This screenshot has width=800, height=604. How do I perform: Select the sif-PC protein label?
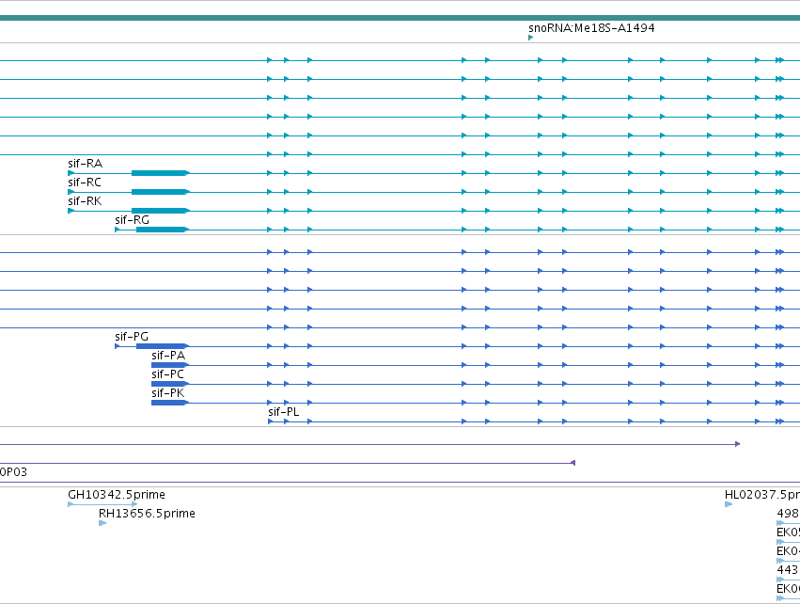point(168,374)
